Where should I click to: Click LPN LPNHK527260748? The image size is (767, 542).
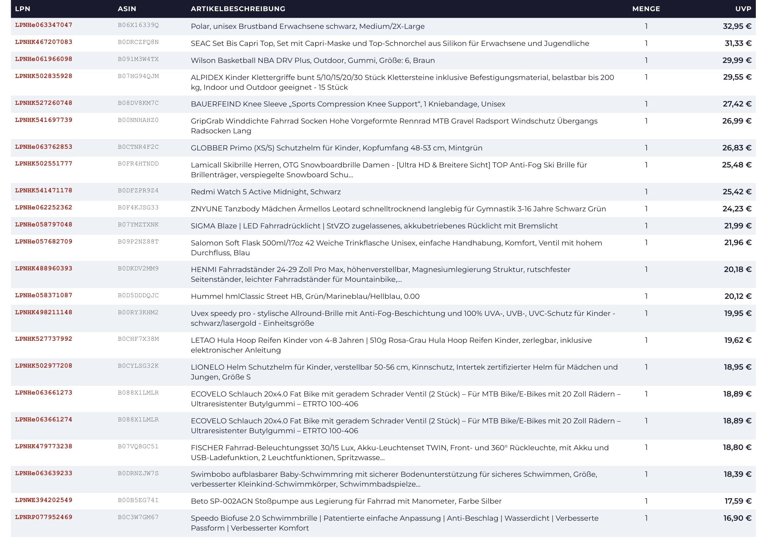click(44, 103)
